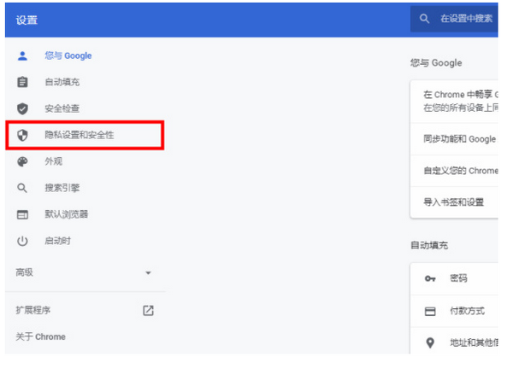Click 导入书签和设置

click(x=454, y=202)
